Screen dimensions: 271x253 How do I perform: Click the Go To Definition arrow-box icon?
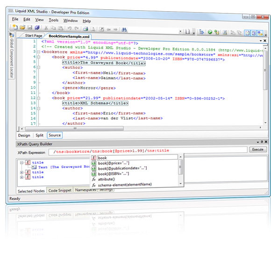(102, 29)
